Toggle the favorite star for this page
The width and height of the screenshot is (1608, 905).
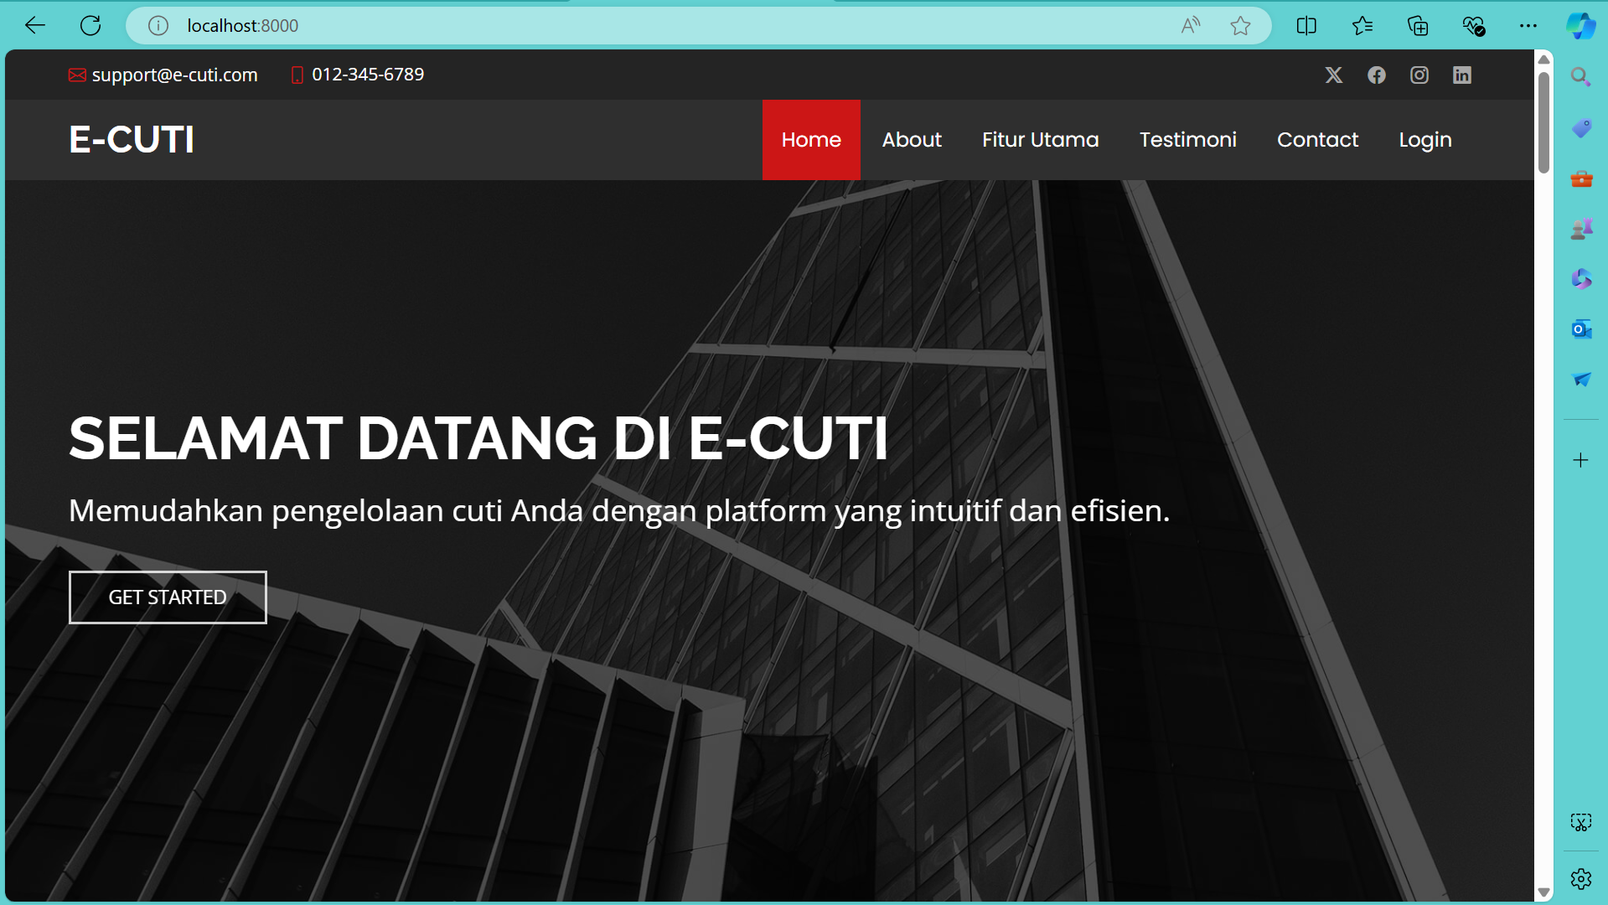(1240, 25)
